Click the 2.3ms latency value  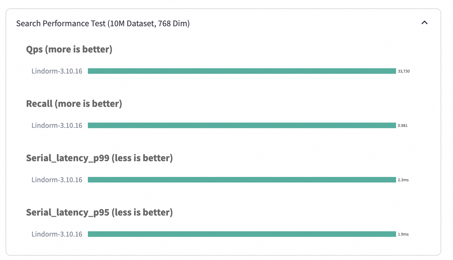[x=403, y=180]
